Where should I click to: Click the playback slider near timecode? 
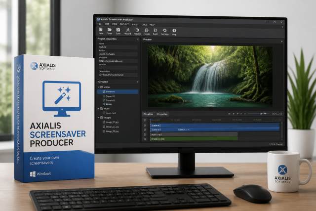259,114
